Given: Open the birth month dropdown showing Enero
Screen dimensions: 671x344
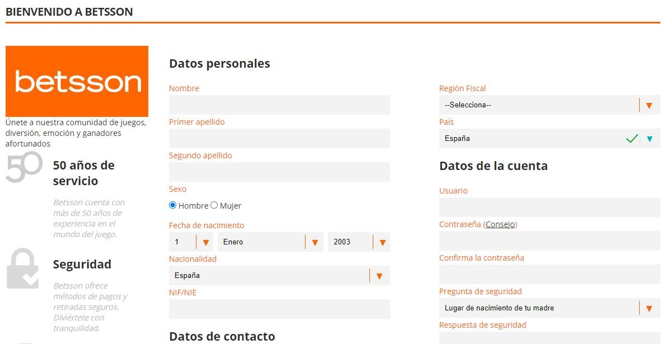Looking at the screenshot, I should coord(270,242).
